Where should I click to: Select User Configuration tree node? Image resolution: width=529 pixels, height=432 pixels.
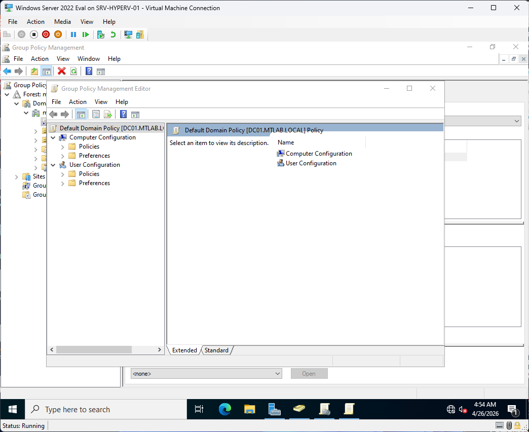(94, 165)
